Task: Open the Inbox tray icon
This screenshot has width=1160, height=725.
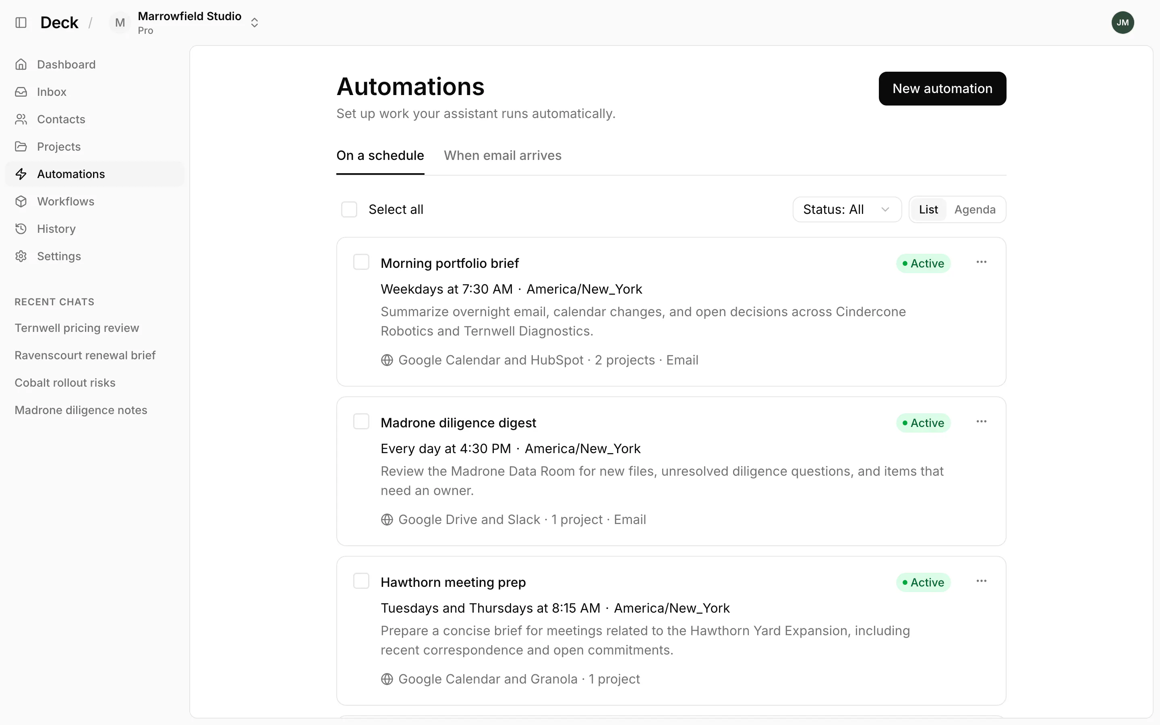Action: [21, 91]
